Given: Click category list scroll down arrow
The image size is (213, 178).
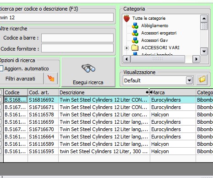Looking at the screenshot, I should (x=204, y=51).
